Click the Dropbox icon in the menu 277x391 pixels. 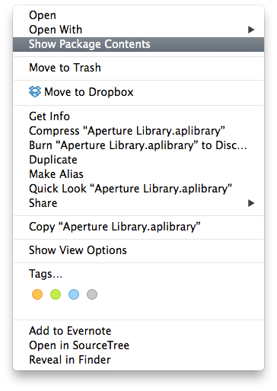coord(35,92)
